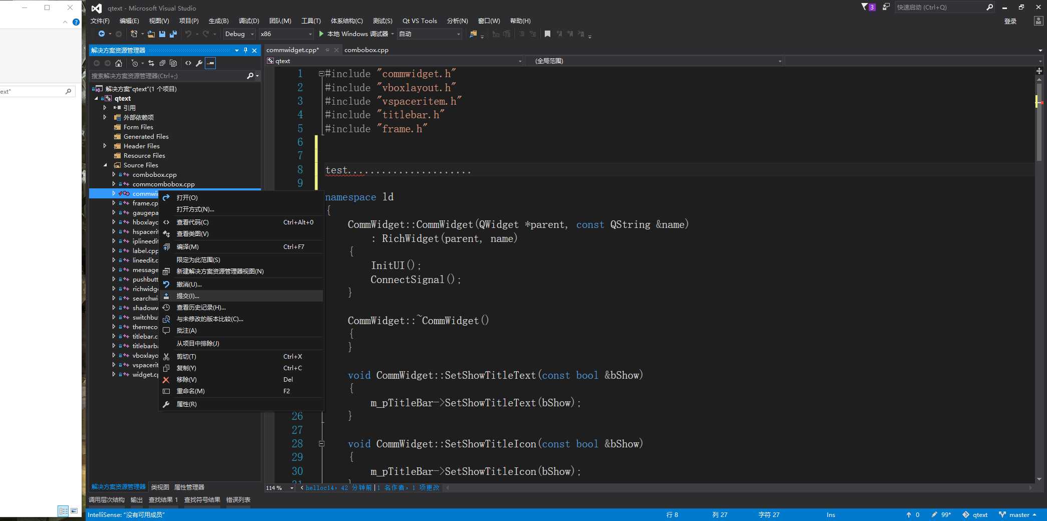
Task: Expand the 引用 references node
Action: (105, 108)
